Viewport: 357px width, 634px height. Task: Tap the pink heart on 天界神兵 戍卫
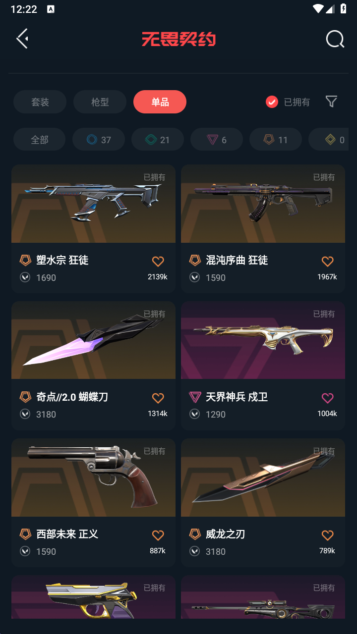point(327,398)
